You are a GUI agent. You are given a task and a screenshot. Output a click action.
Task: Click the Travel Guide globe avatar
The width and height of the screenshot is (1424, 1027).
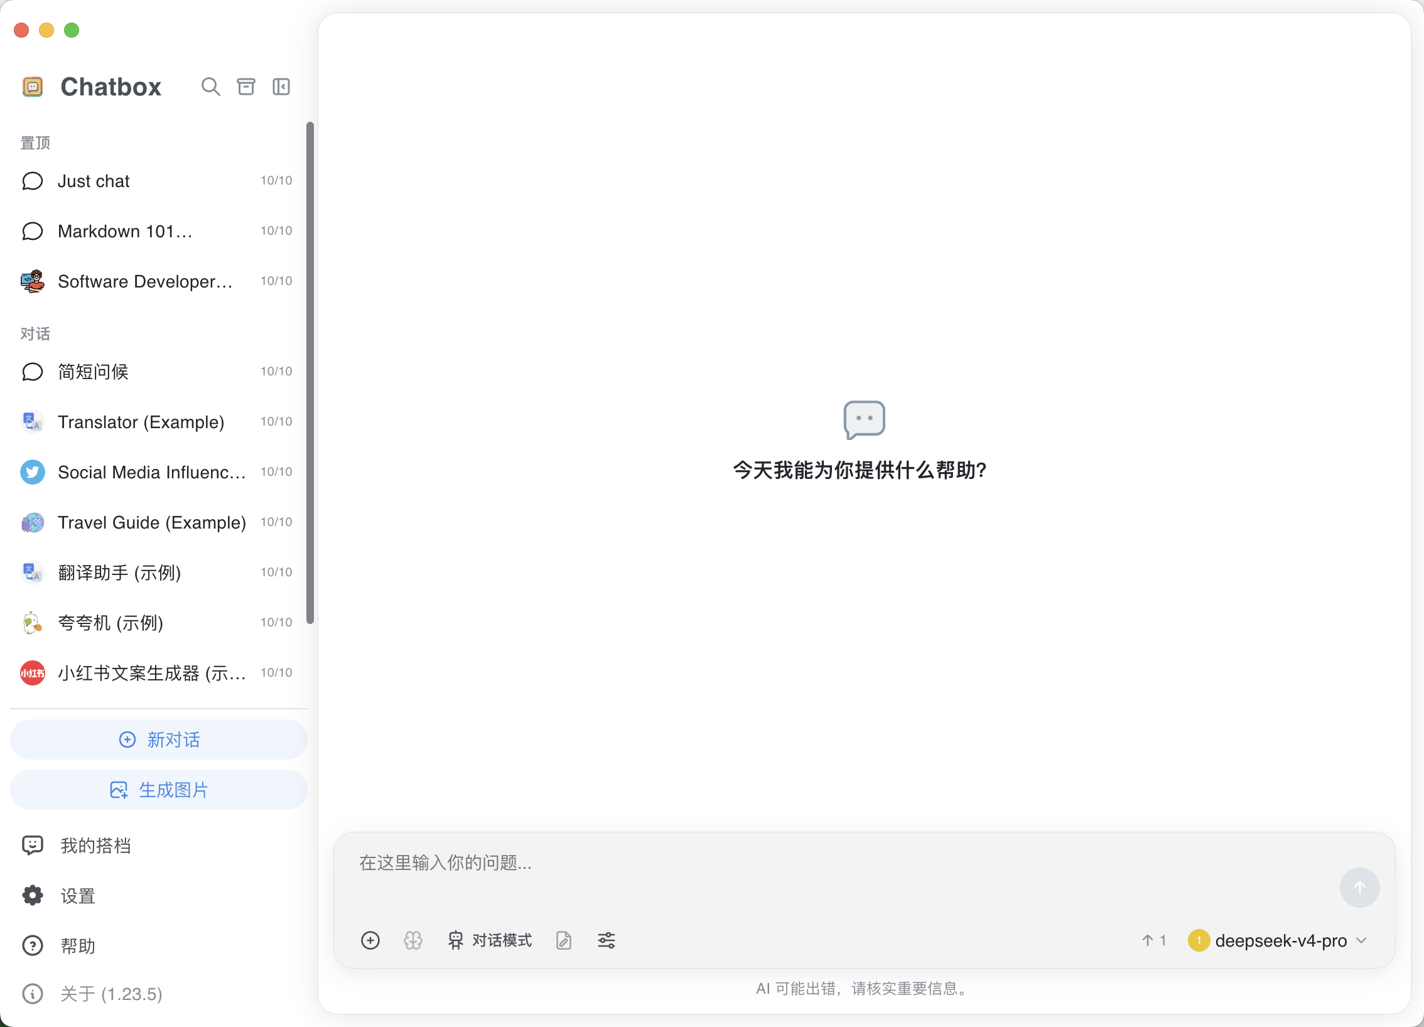click(x=33, y=522)
